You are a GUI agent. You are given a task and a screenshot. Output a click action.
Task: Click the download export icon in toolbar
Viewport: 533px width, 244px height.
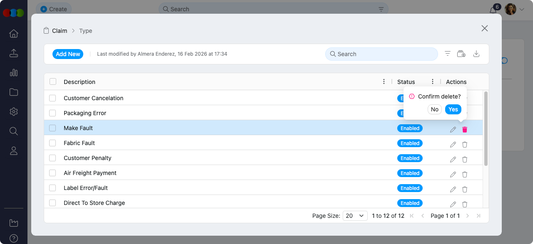click(x=477, y=54)
